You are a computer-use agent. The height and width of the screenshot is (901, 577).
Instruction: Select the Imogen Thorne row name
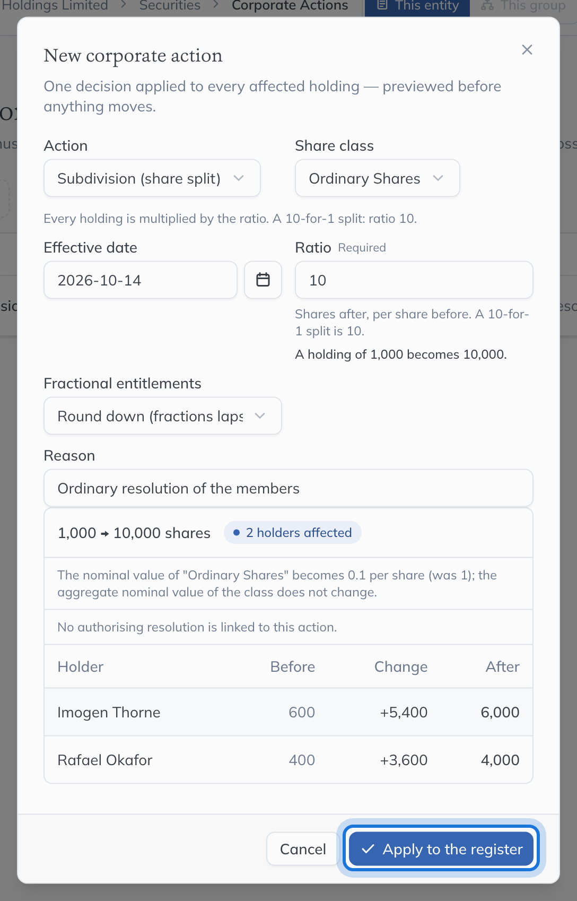[x=109, y=712]
